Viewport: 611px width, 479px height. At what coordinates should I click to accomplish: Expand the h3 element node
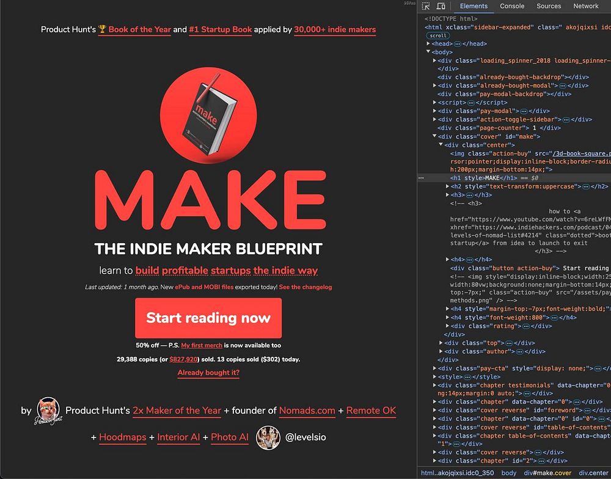click(x=447, y=195)
